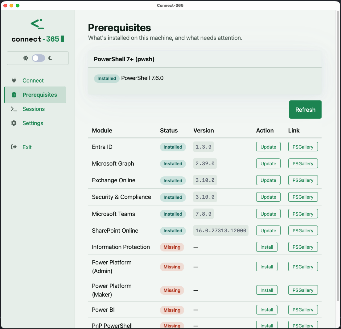Click the PowerShell 7.6.0 text

142,78
